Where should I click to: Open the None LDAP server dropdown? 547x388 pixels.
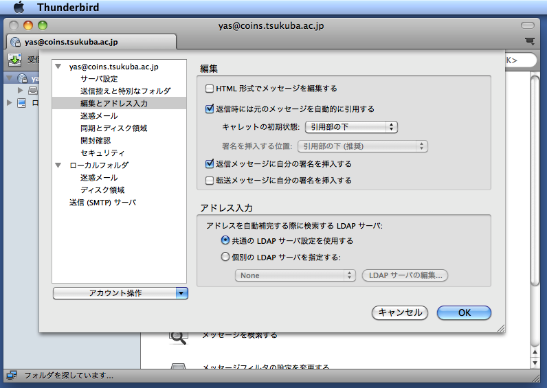click(295, 275)
